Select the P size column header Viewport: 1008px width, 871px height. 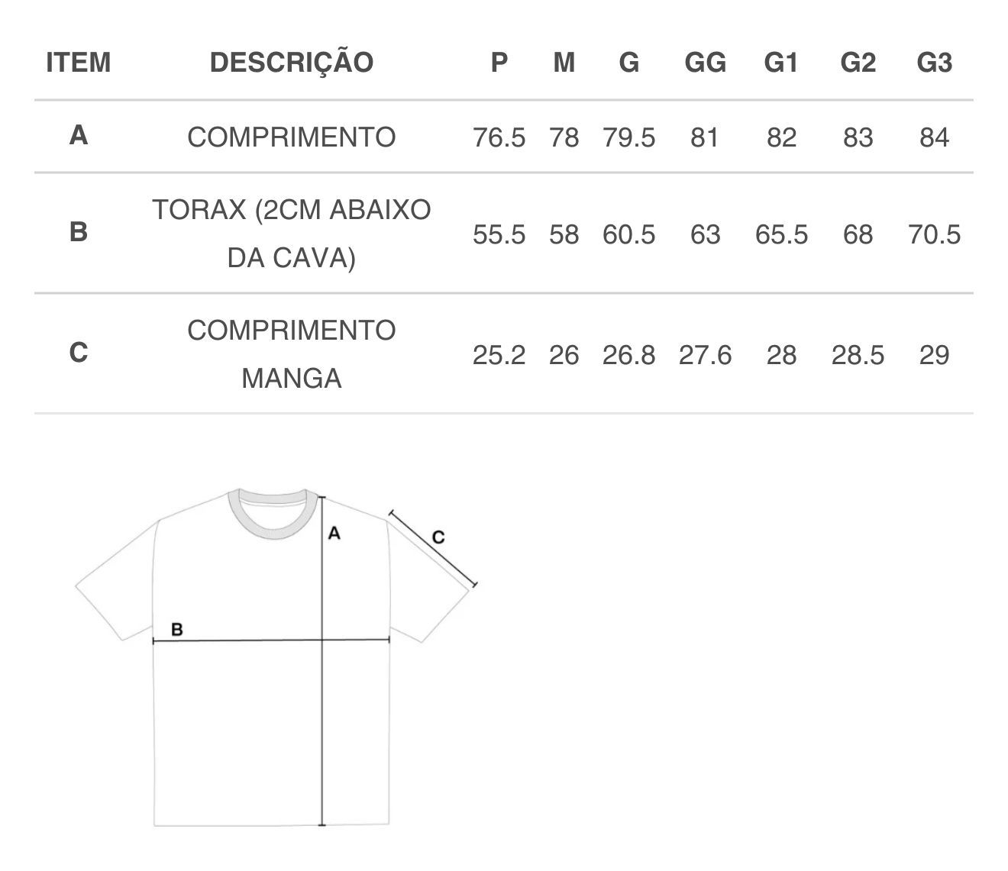499,62
